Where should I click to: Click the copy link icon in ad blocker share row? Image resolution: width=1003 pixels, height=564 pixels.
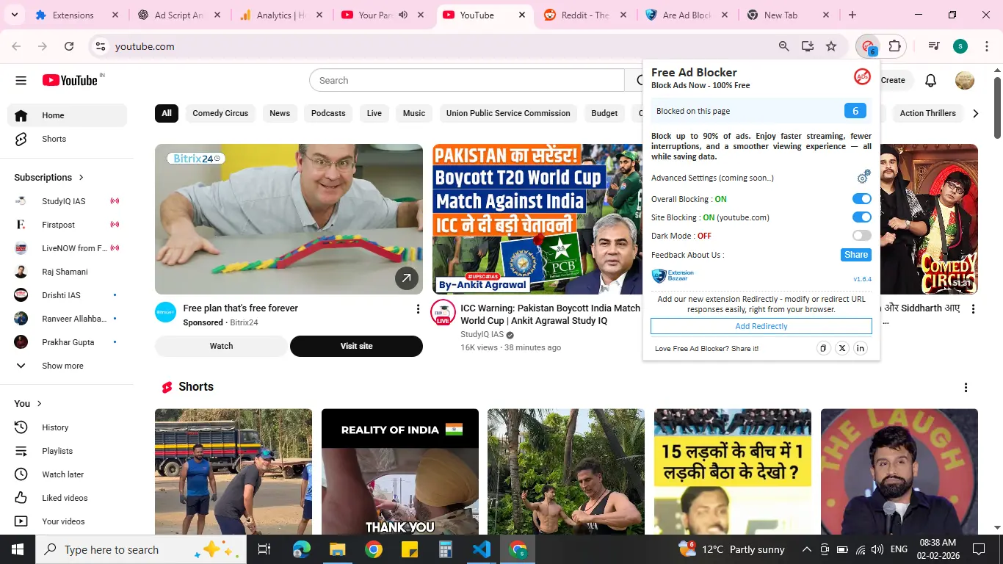click(823, 348)
